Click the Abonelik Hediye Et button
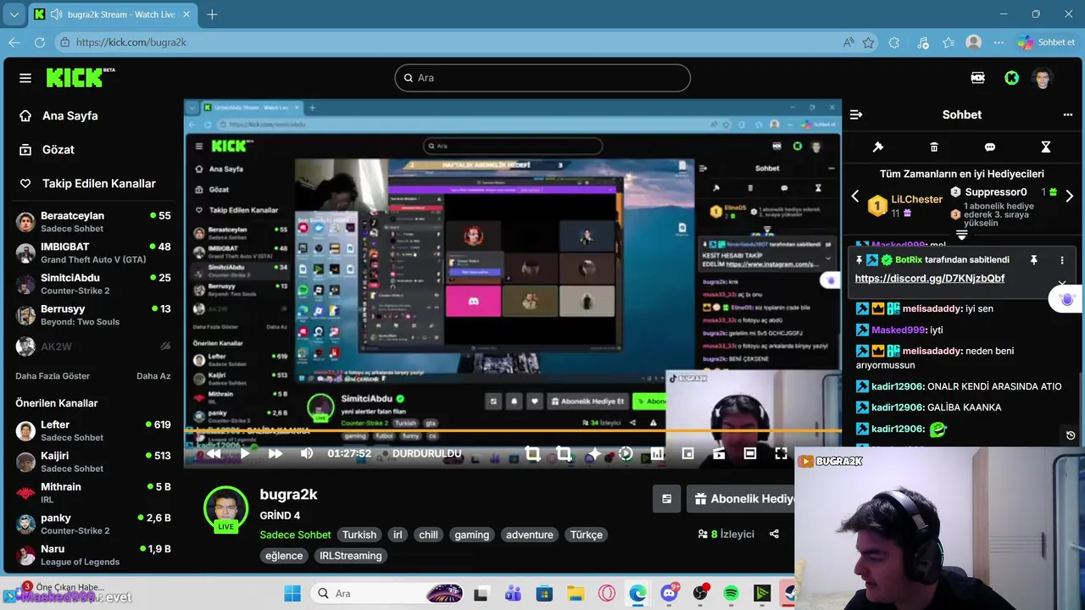This screenshot has width=1085, height=610. point(743,499)
